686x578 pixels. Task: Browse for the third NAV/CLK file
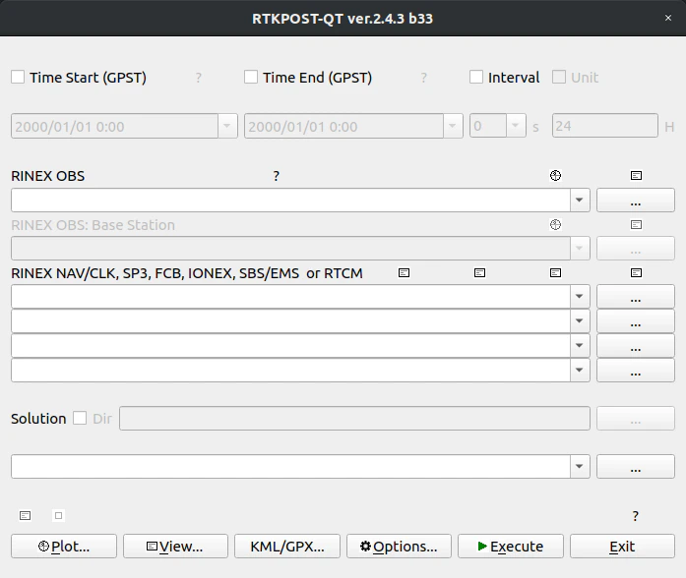point(635,345)
